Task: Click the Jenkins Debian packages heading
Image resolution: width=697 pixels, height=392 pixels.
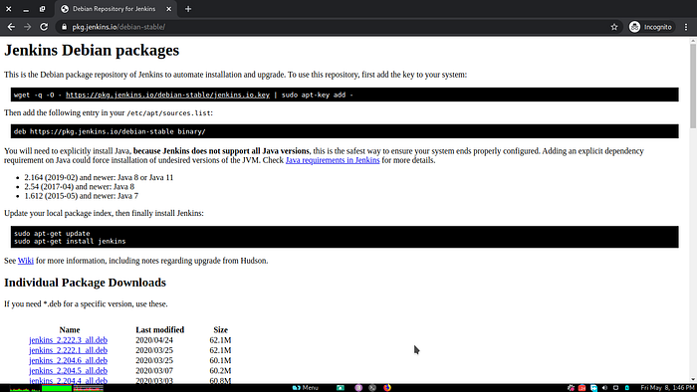Action: click(92, 50)
